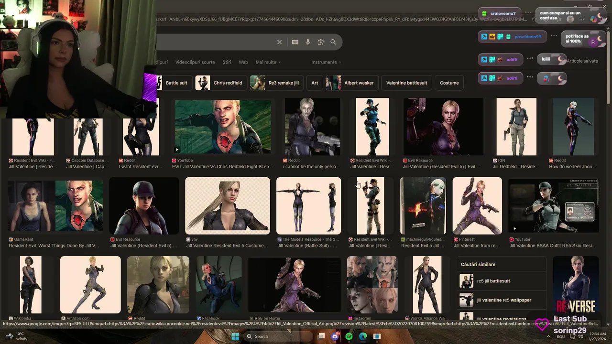Submit search using the magnifying glass icon
Image resolution: width=612 pixels, height=344 pixels.
point(333,42)
